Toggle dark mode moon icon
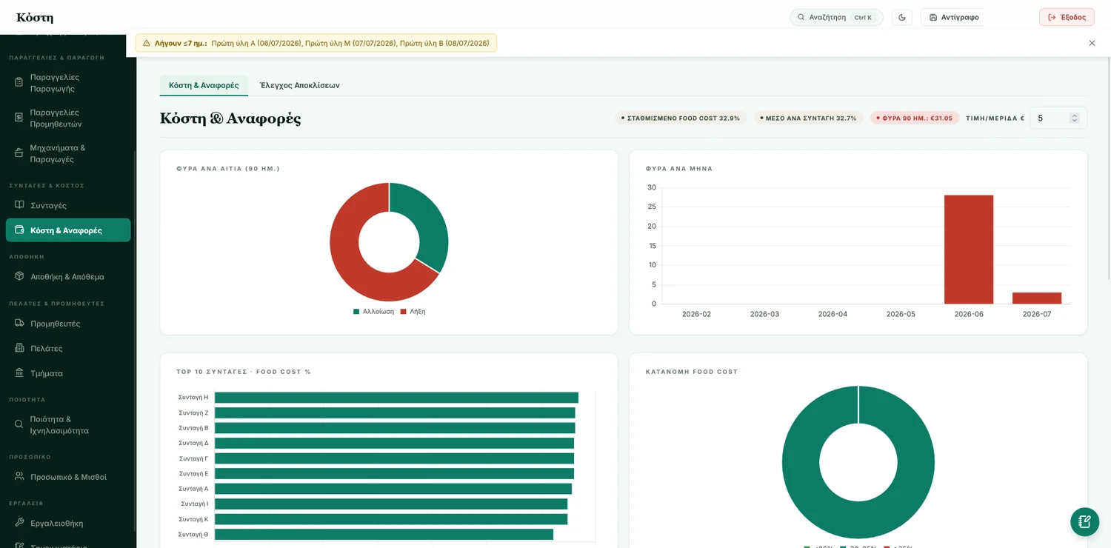 click(x=902, y=17)
